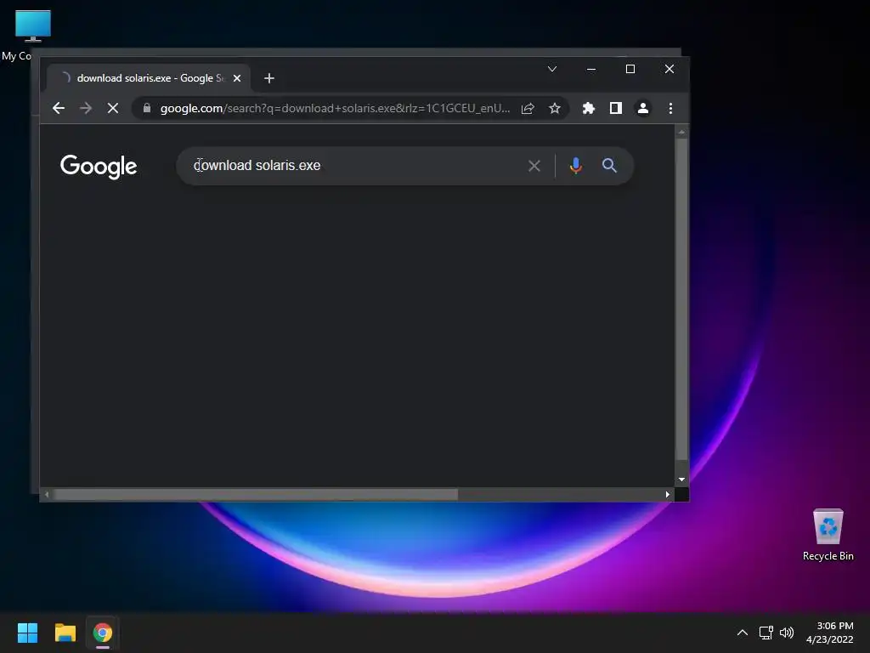Click the horizontal scrollbar right arrow
870x653 pixels.
click(668, 494)
